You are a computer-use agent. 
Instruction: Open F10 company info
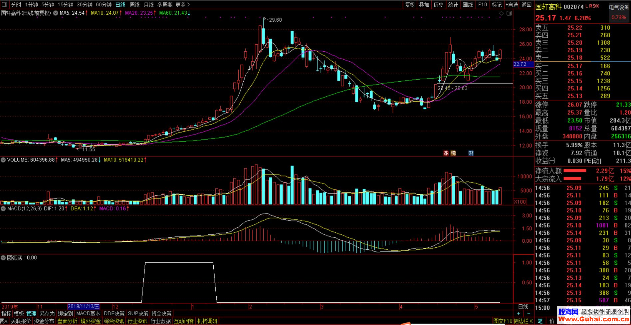tap(483, 5)
